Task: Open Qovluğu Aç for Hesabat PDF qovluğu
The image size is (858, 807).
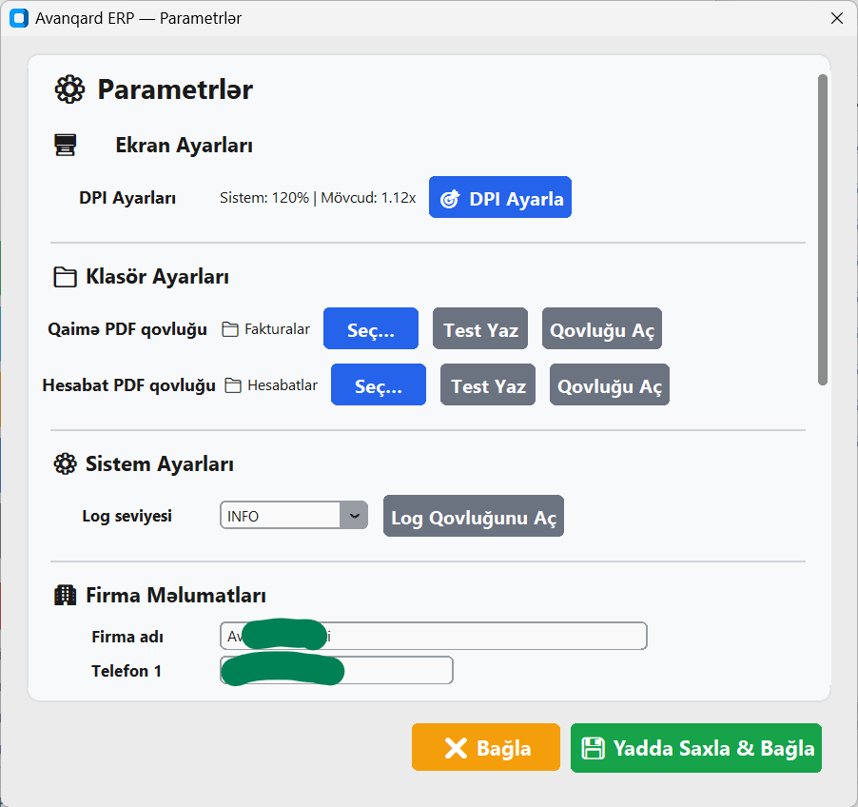Action: point(609,384)
